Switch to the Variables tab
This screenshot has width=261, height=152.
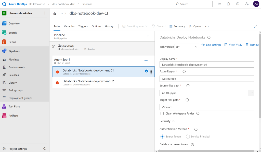pos(69,26)
